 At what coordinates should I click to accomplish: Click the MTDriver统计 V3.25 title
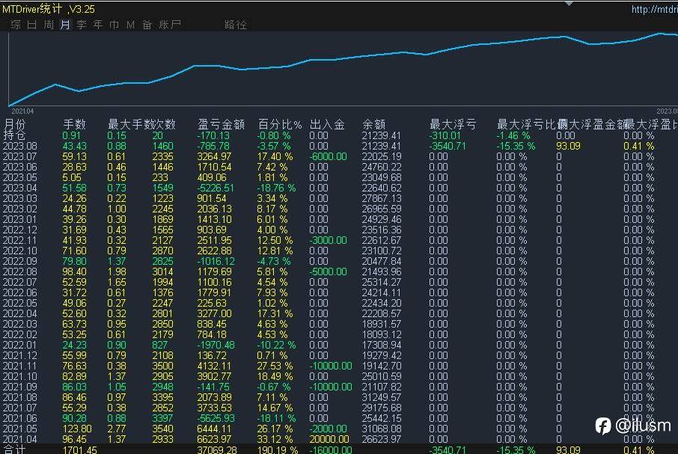pyautogui.click(x=49, y=9)
